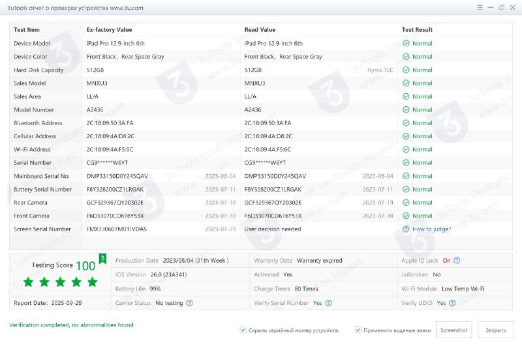This screenshot has height=346, width=522.
Task: Select the User decision needed text
Action: pos(273,229)
